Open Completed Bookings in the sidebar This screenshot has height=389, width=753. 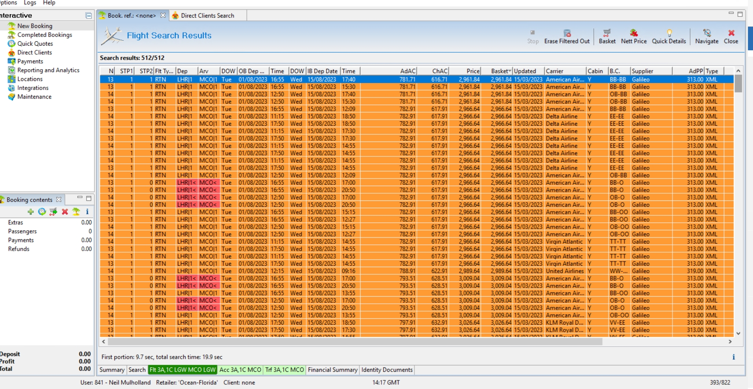pyautogui.click(x=44, y=35)
